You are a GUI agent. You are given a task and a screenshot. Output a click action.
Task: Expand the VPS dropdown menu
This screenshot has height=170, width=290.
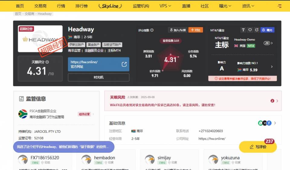[x=165, y=6]
